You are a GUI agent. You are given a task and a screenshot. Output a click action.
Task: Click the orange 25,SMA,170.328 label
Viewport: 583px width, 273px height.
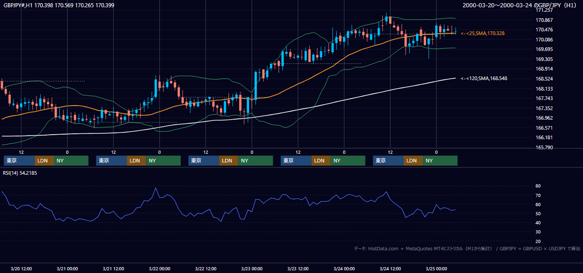(x=483, y=33)
